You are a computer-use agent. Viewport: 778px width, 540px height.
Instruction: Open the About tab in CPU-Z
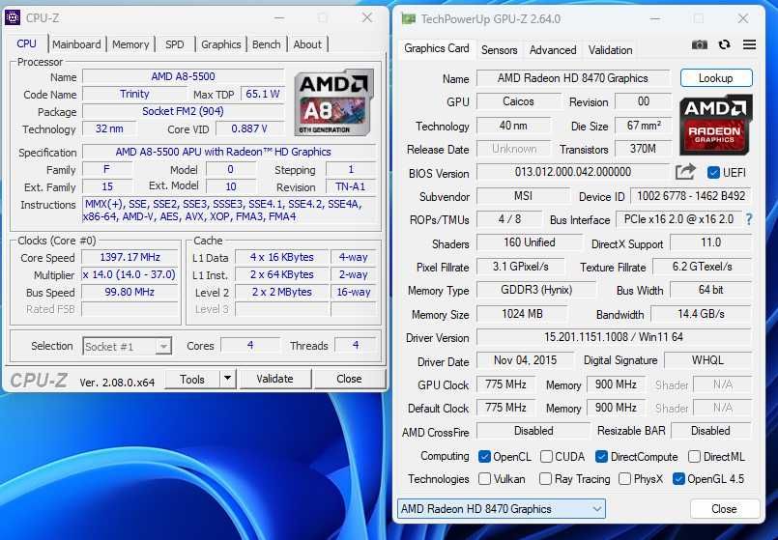(x=307, y=44)
